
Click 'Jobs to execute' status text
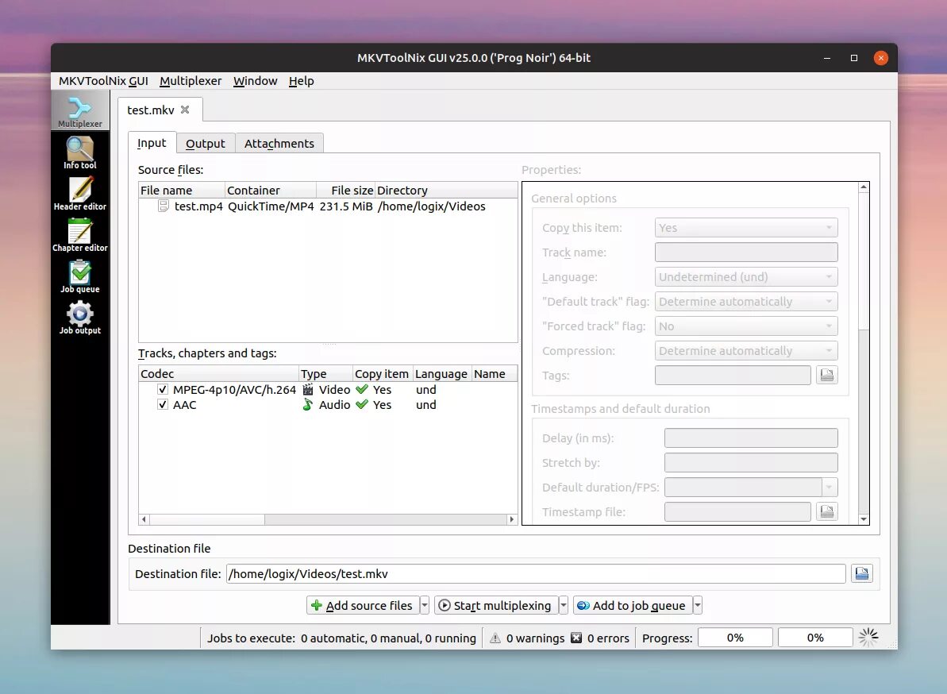[341, 638]
